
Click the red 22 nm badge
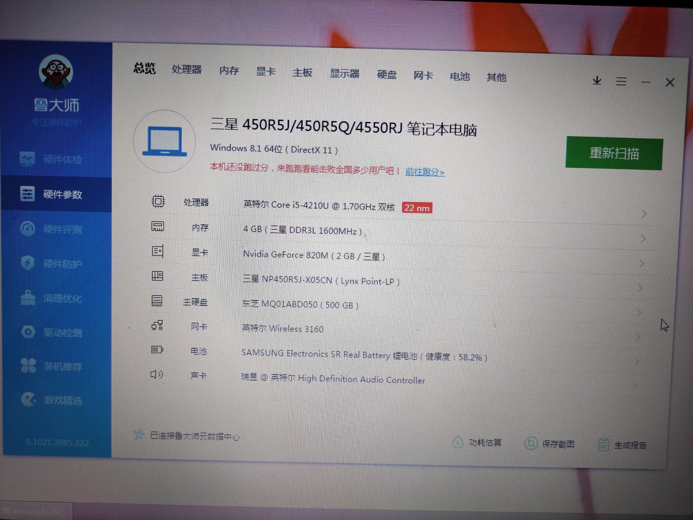(x=417, y=208)
